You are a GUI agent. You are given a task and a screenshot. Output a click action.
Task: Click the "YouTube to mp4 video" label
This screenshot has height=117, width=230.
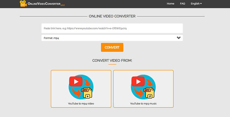coord(81,104)
